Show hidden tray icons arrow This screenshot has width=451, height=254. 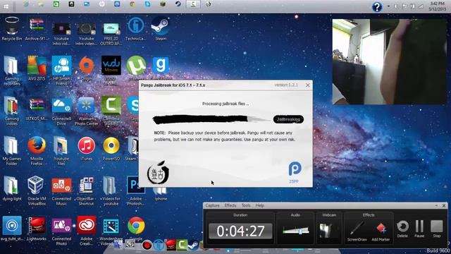click(388, 6)
